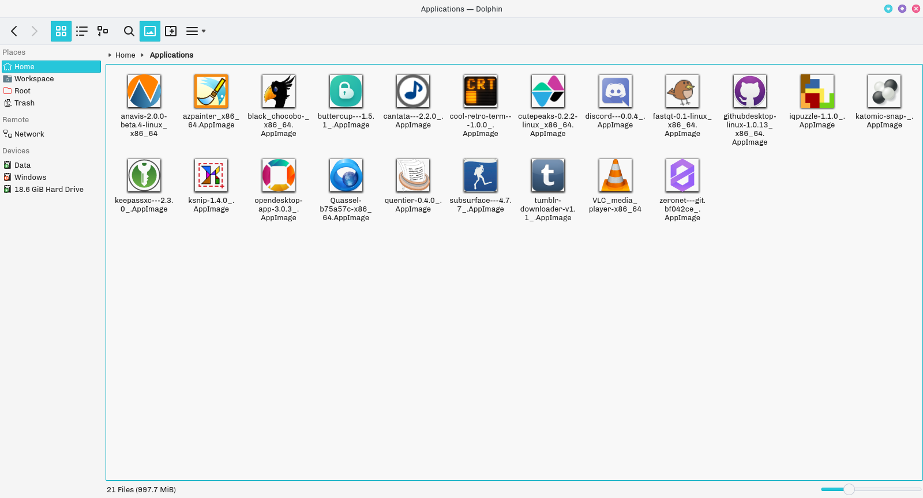Open Network under Remote
The width and height of the screenshot is (923, 498).
[51, 134]
